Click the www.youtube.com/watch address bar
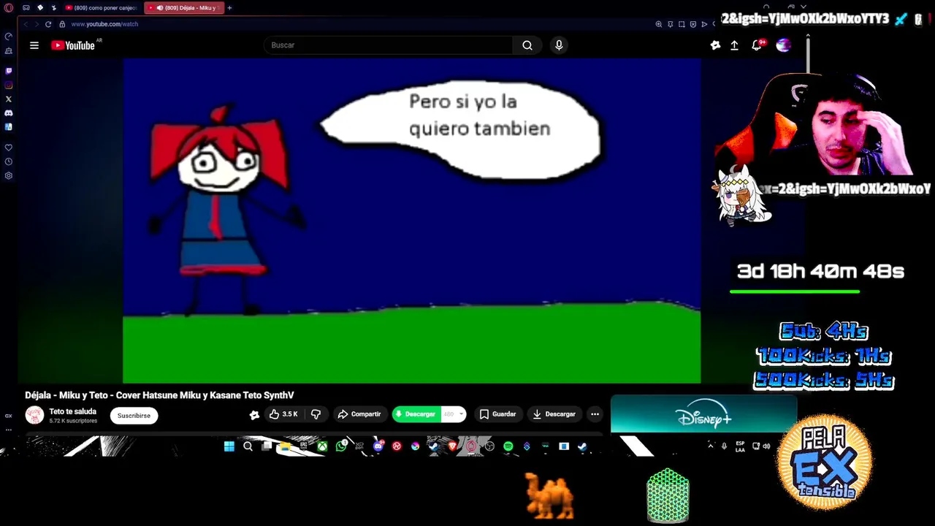Image resolution: width=935 pixels, height=526 pixels. (x=104, y=24)
